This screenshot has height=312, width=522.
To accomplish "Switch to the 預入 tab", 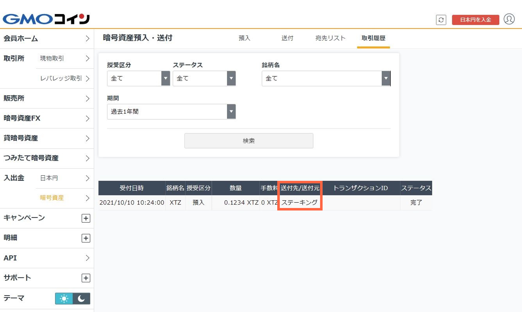I will (x=244, y=38).
